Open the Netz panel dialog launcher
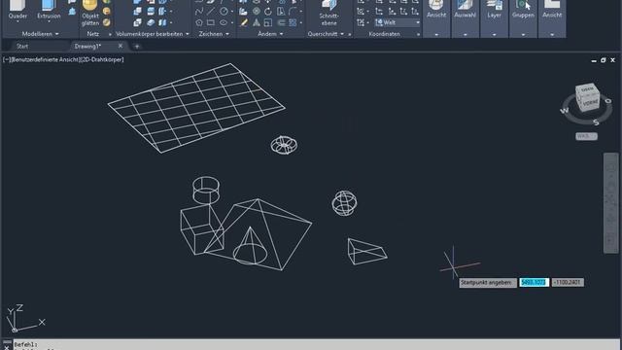Image resolution: width=622 pixels, height=350 pixels. click(110, 35)
